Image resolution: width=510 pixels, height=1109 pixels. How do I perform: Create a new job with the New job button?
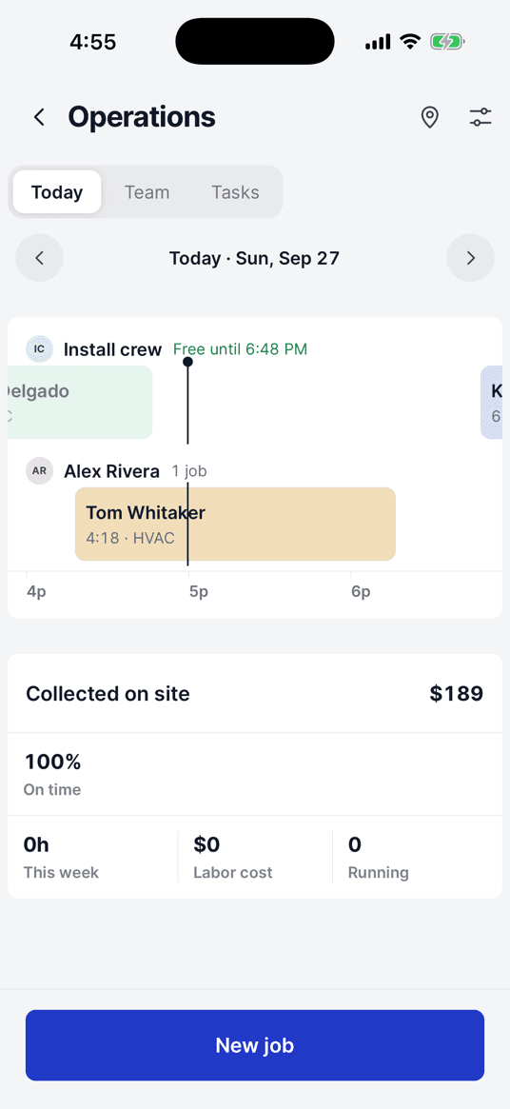click(x=255, y=1045)
